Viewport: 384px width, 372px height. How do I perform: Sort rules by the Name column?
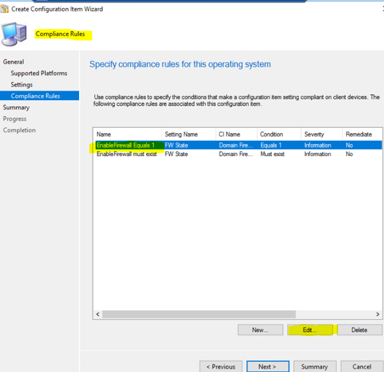pyautogui.click(x=128, y=135)
